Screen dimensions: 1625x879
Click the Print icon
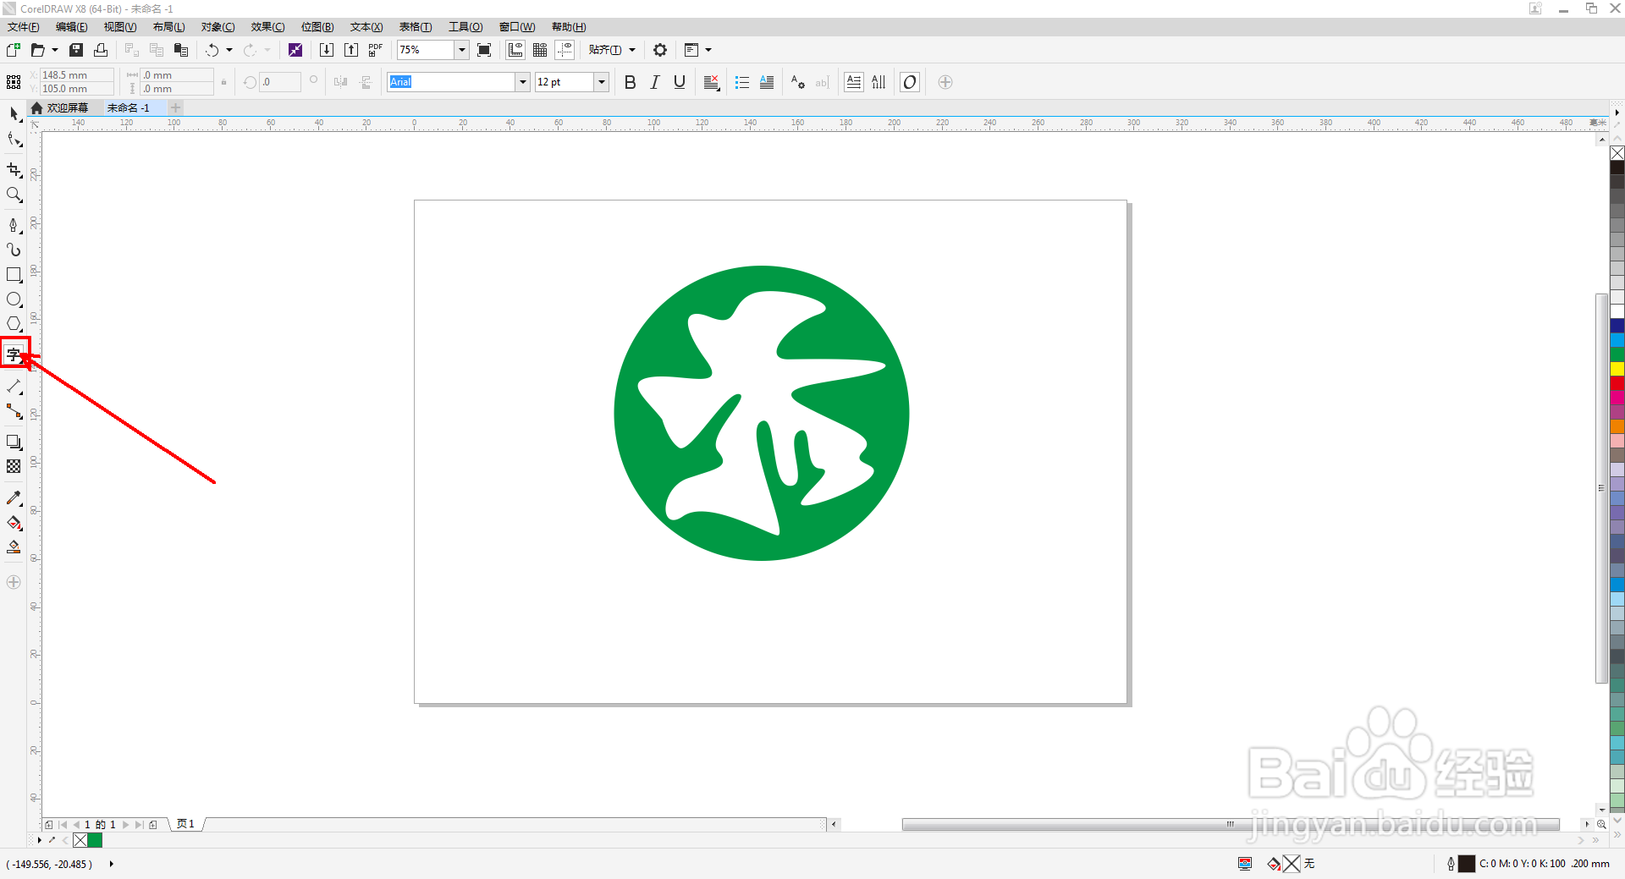pyautogui.click(x=101, y=50)
